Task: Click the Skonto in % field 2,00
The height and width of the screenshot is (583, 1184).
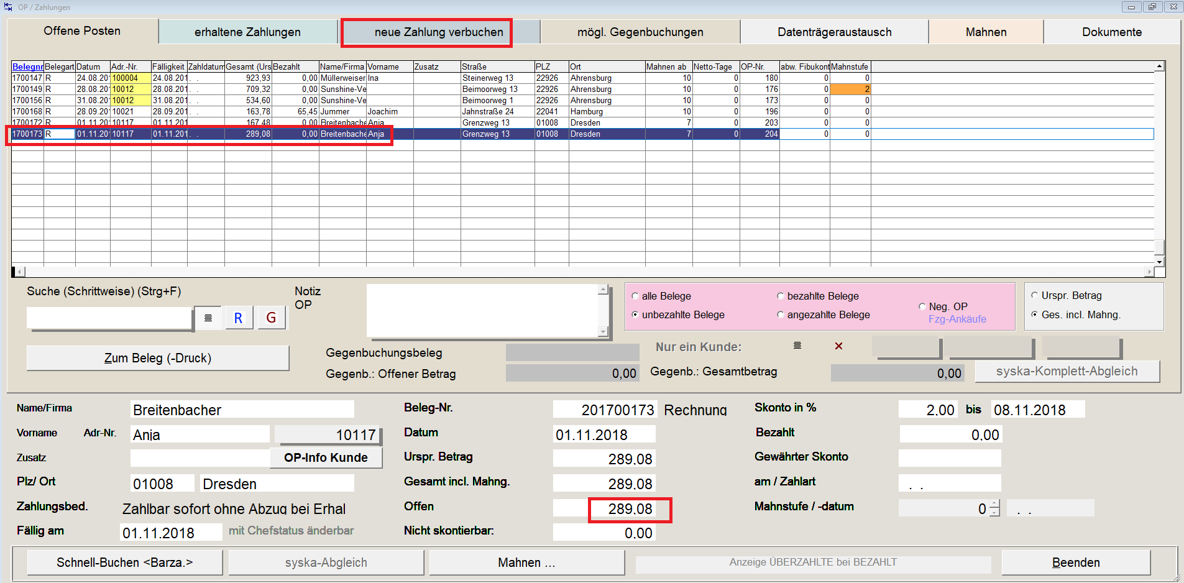Action: [928, 410]
